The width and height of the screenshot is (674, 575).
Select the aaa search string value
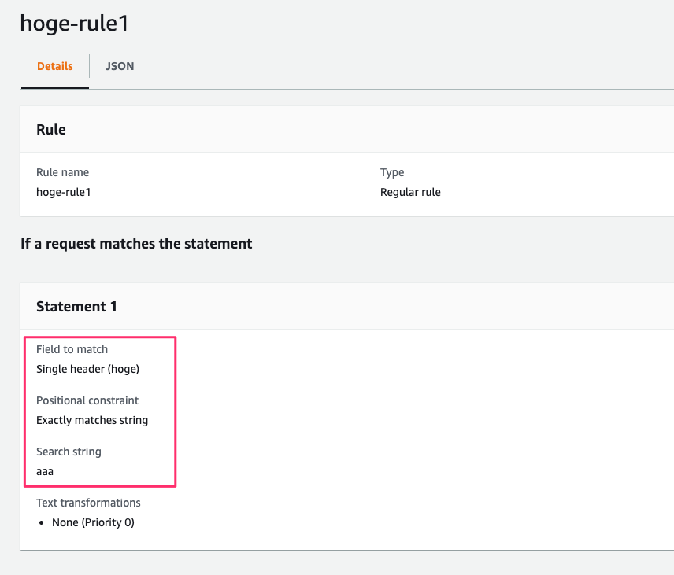[45, 471]
